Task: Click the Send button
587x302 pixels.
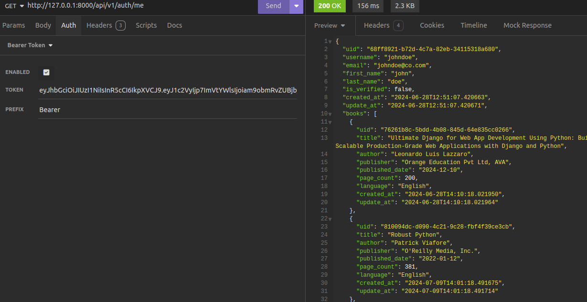Action: (x=273, y=6)
